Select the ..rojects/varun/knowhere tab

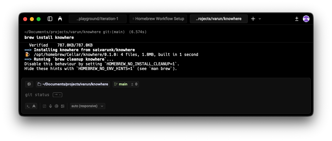pyautogui.click(x=219, y=19)
